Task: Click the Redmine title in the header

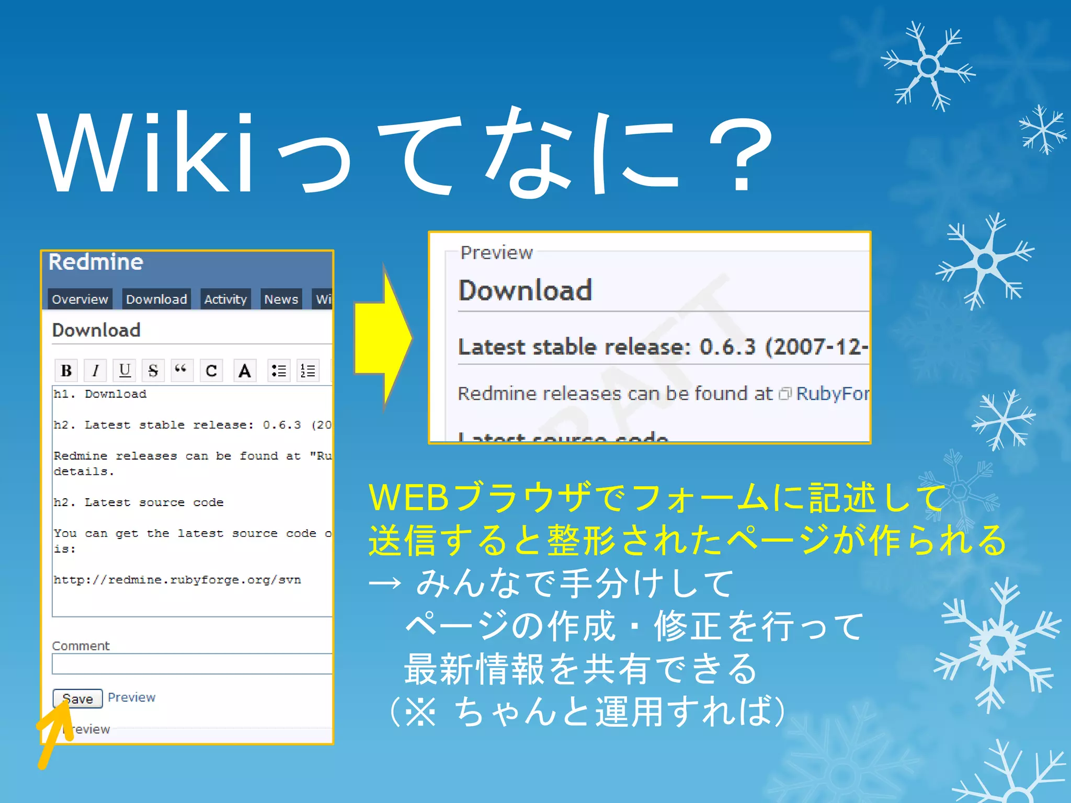Action: (x=96, y=262)
